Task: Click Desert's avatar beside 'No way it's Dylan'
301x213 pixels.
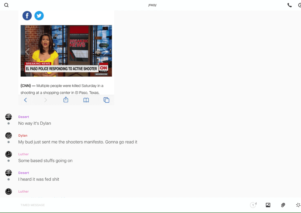Action: [9, 117]
